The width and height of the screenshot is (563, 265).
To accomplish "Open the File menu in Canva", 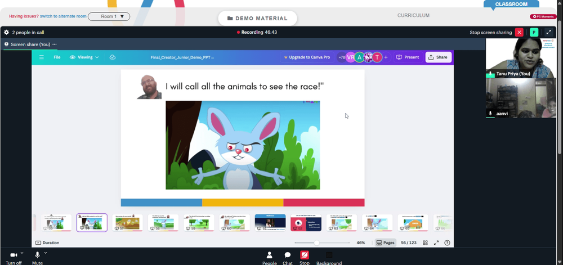I will click(57, 57).
